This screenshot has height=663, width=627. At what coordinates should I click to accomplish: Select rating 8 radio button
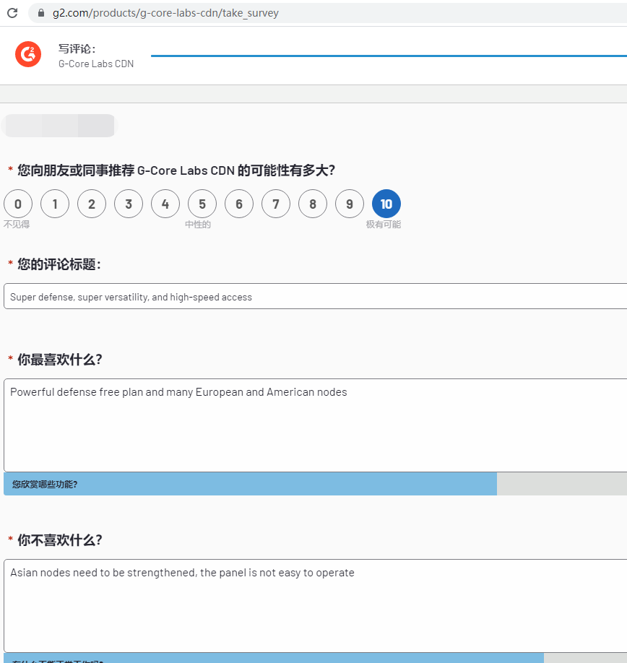point(313,204)
